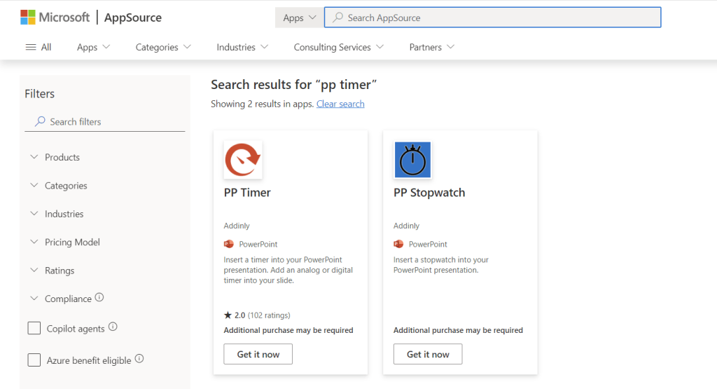
Task: Click the Copilot agents info icon
Action: 113,327
